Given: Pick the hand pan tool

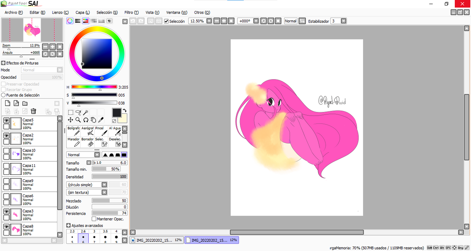Looking at the screenshot, I should click(x=93, y=120).
